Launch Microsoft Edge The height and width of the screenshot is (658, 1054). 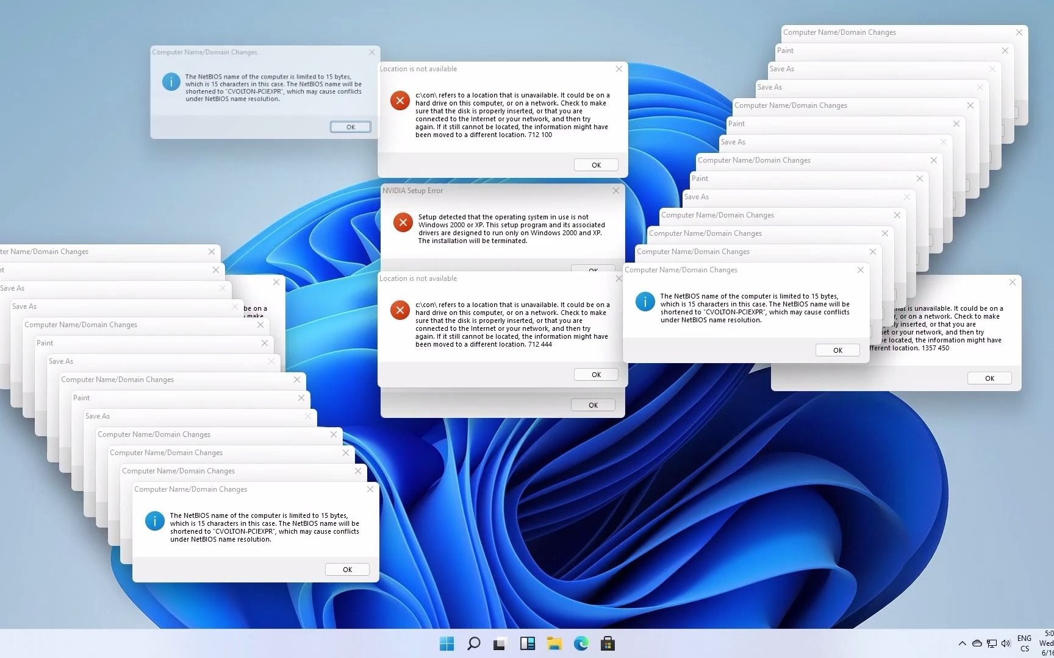[581, 643]
